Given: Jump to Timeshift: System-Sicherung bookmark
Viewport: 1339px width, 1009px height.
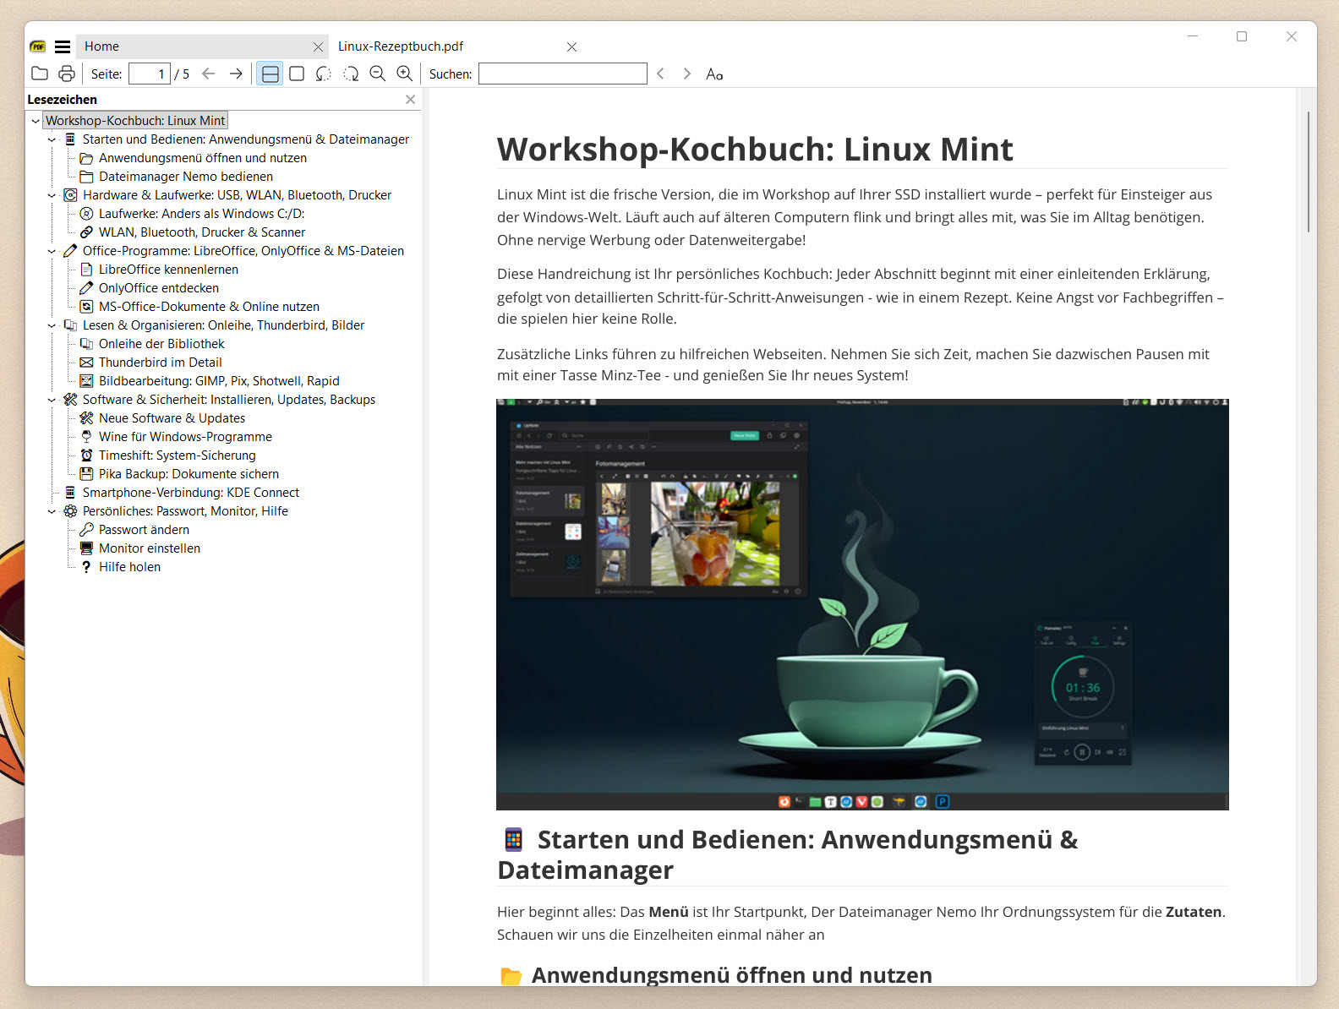Looking at the screenshot, I should [x=177, y=455].
